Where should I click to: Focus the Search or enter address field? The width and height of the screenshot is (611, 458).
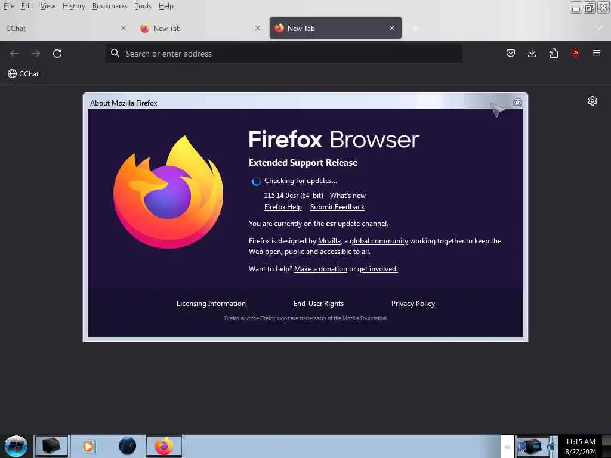point(284,53)
